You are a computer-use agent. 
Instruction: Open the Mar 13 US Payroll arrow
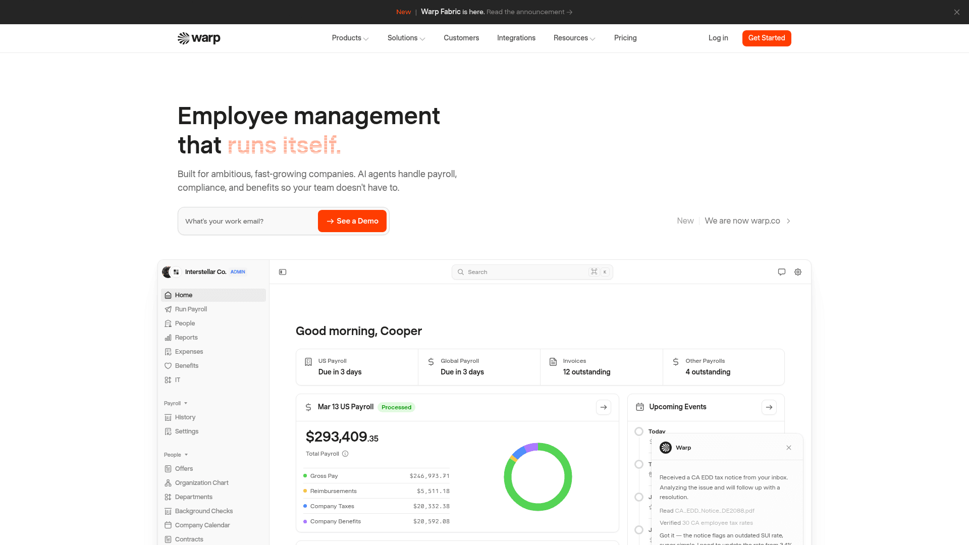604,407
